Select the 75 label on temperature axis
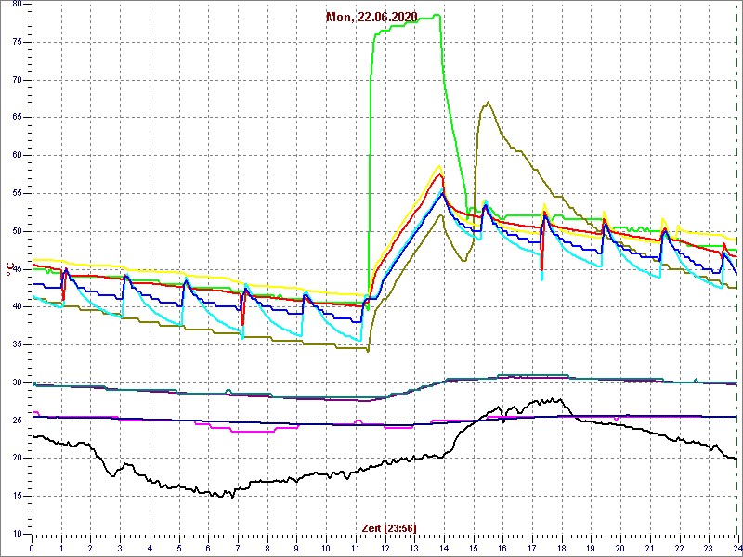Image resolution: width=743 pixels, height=557 pixels. click(x=17, y=42)
